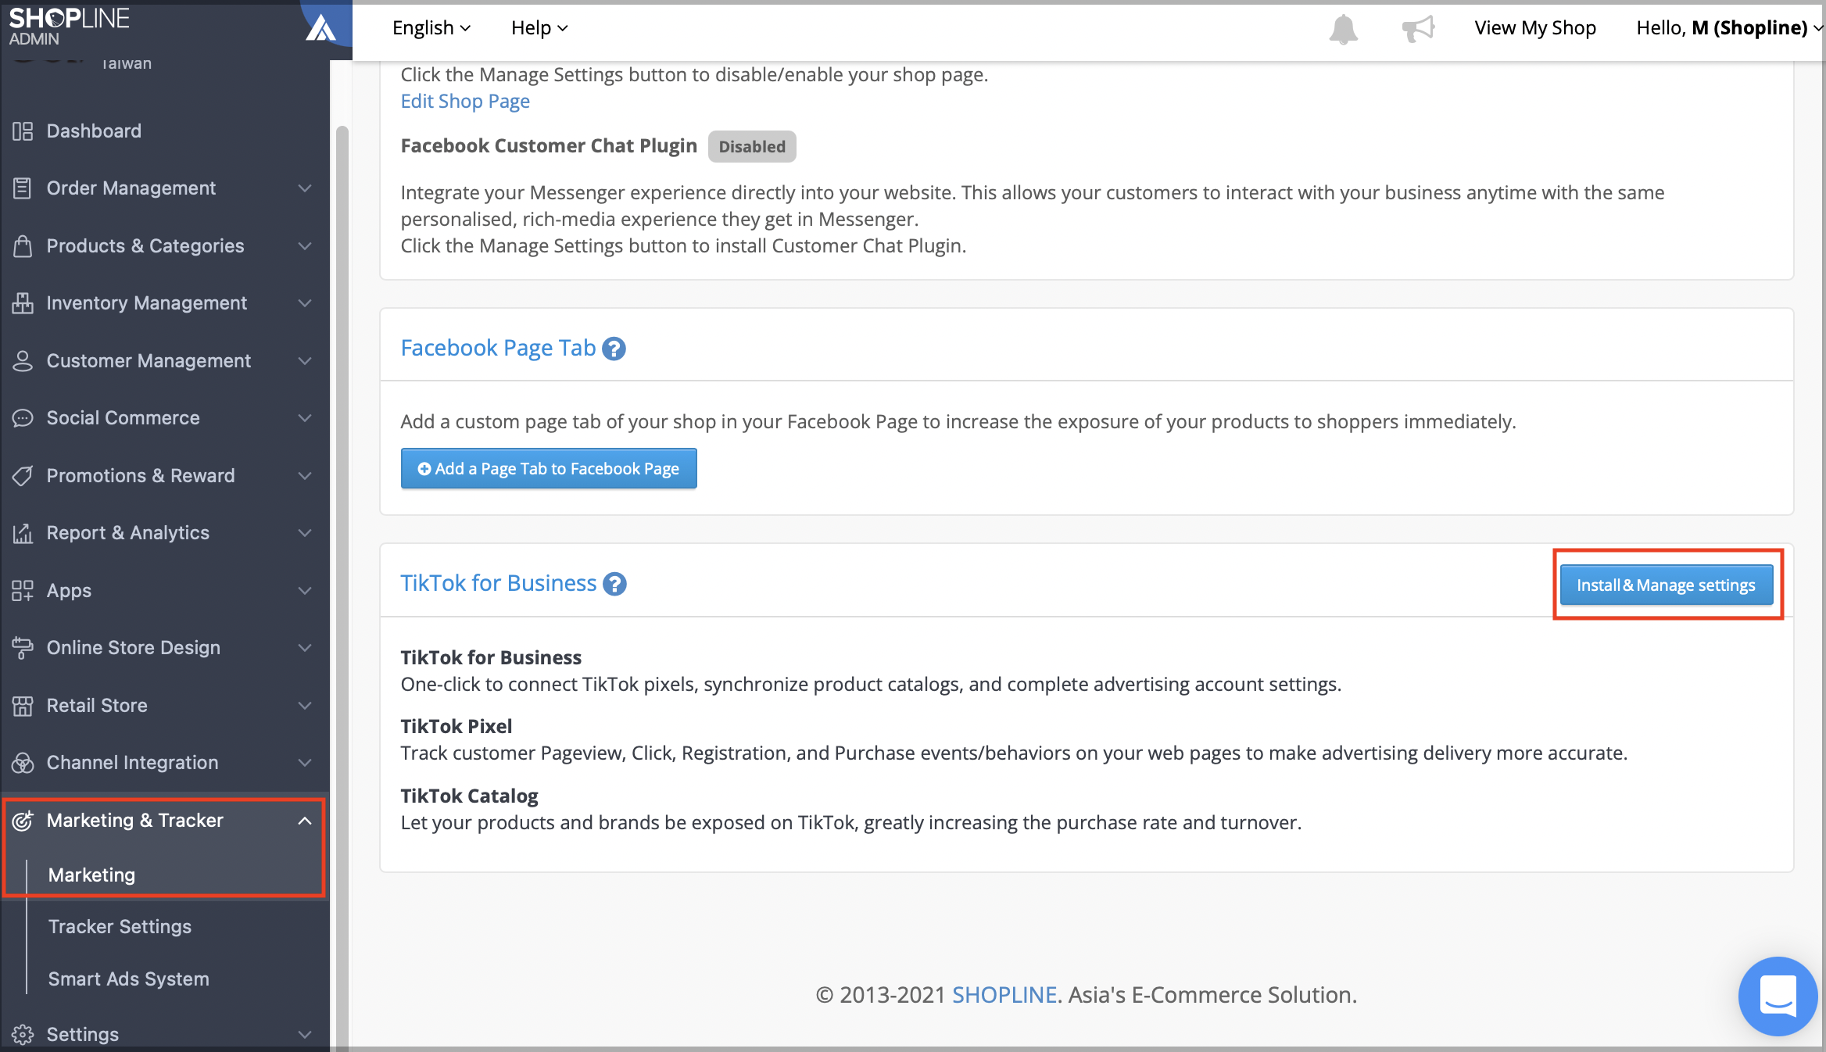This screenshot has width=1826, height=1052.
Task: Click the Retail Store shop icon
Action: click(23, 705)
